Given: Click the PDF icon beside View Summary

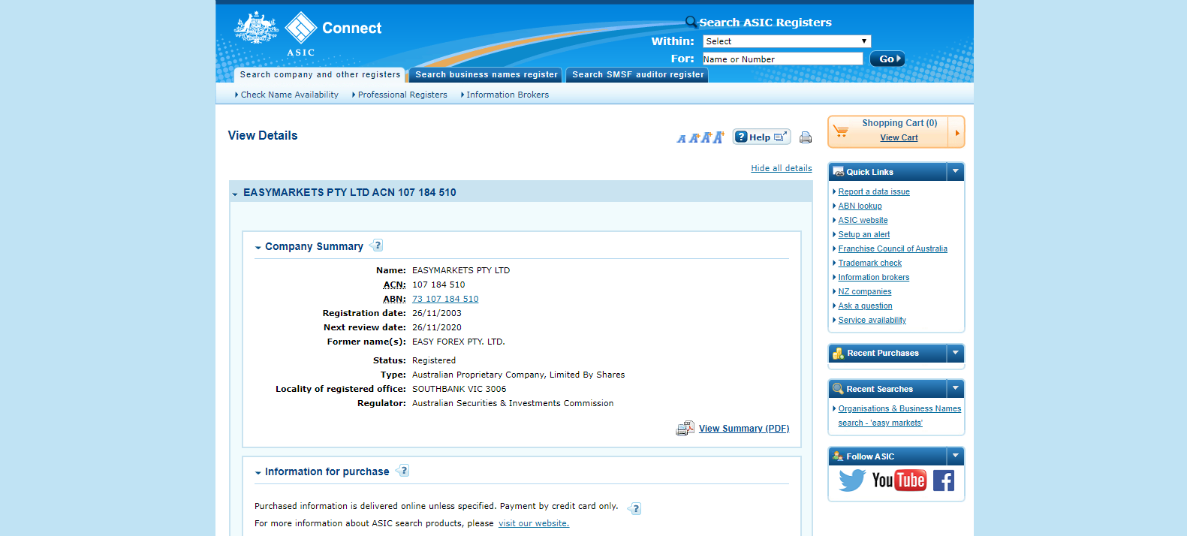Looking at the screenshot, I should 685,429.
